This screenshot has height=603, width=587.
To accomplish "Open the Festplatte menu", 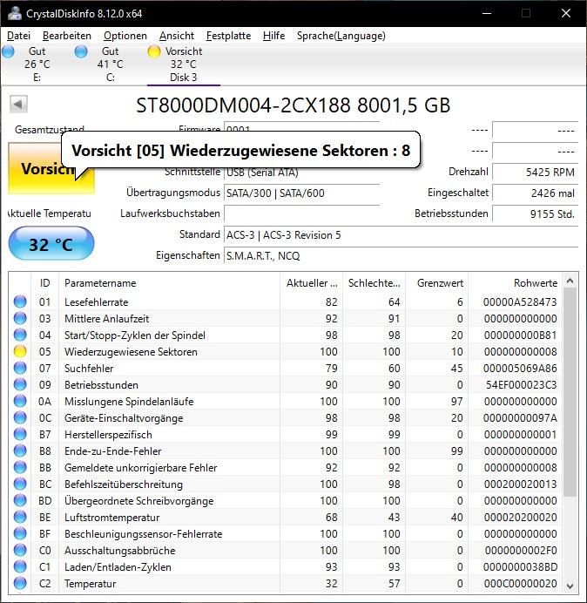I will 228,36.
